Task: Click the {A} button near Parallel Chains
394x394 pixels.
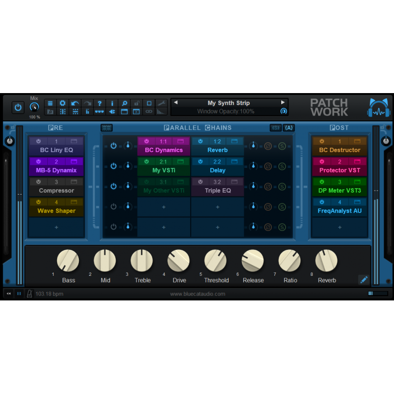Action: coord(289,128)
